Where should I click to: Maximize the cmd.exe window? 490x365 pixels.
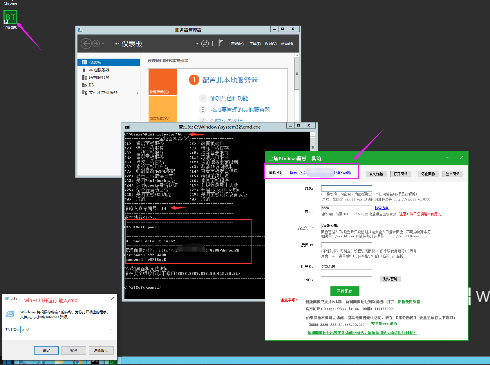click(298, 125)
